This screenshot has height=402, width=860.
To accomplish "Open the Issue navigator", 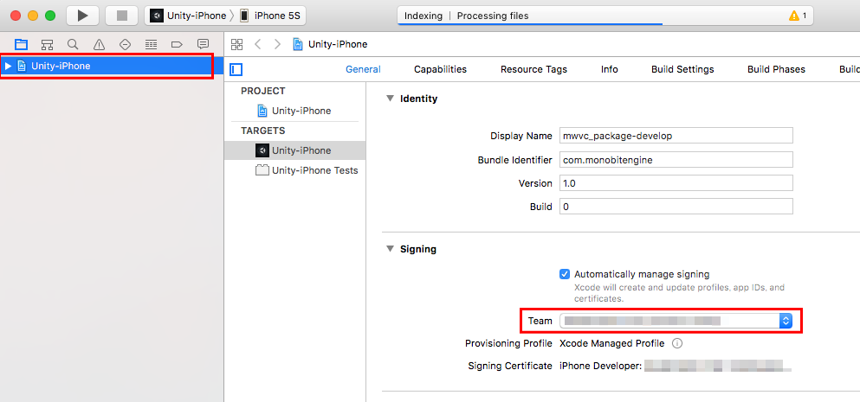I will click(99, 44).
